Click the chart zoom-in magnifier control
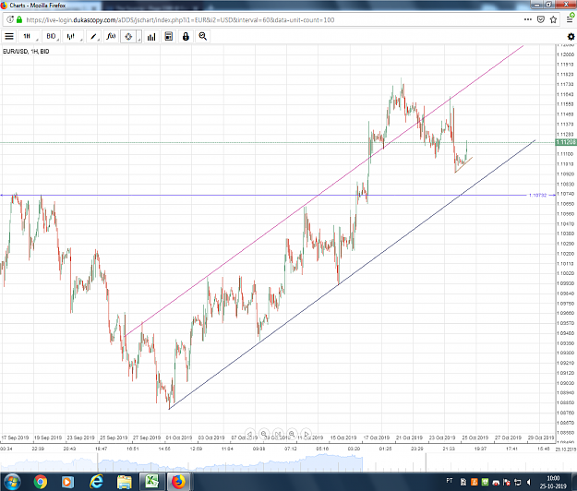Screen dimensions: 577x491 coord(292,434)
